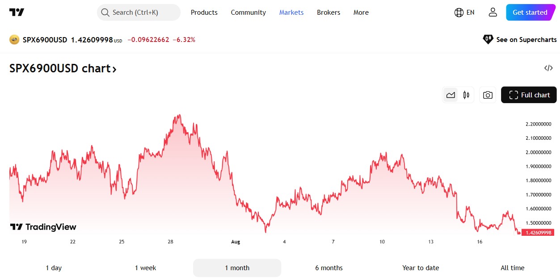Select the 6 months range tab
This screenshot has width=560, height=280.
(329, 268)
